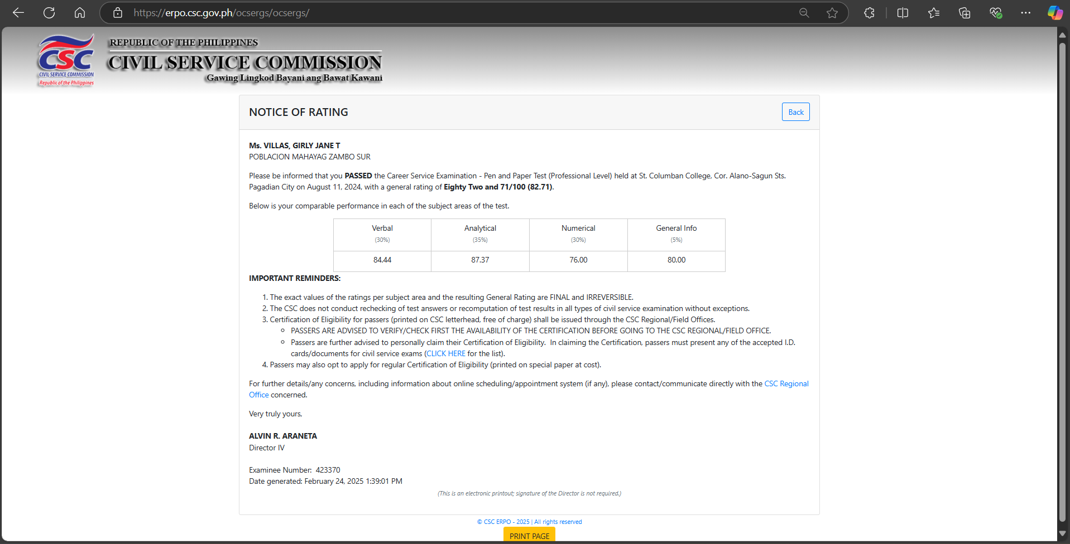Click the address POBLACION MAHAYAG ZAMBO SUR
The width and height of the screenshot is (1070, 544).
[310, 157]
